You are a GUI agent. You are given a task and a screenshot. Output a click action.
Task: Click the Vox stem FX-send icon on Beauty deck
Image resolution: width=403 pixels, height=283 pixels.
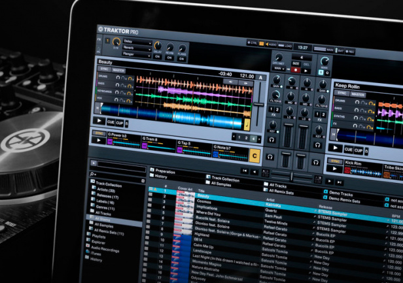coord(130,101)
